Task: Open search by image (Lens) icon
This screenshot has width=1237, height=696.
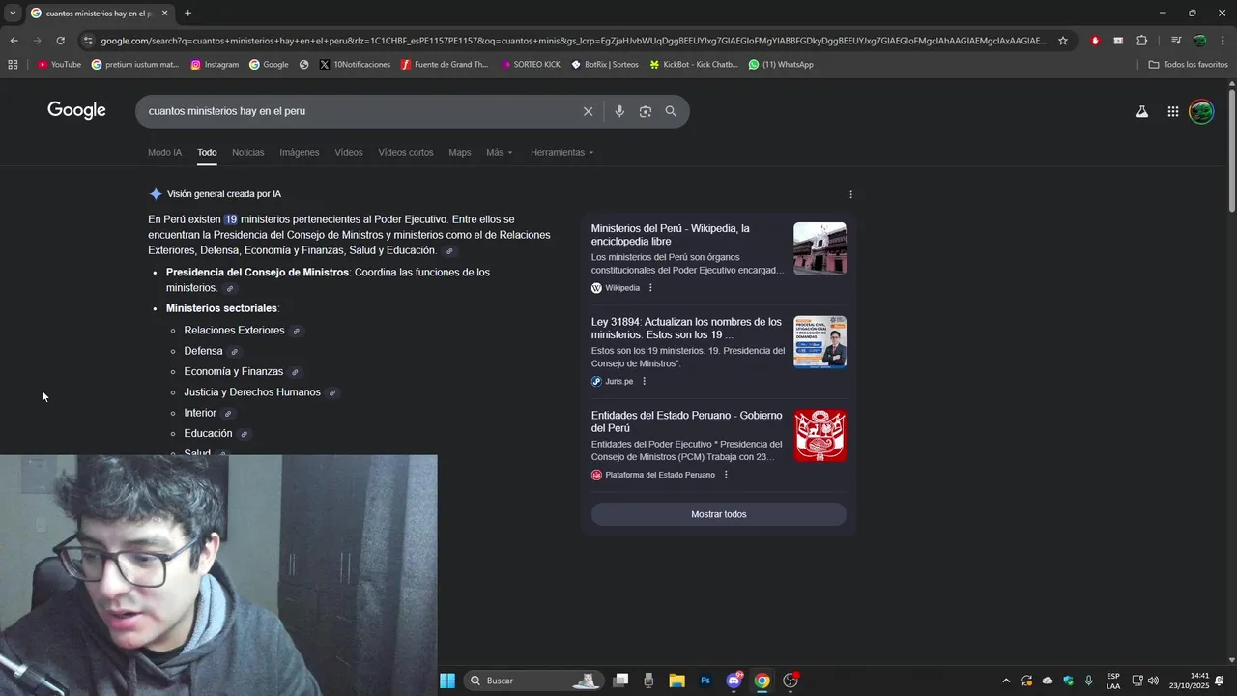Action: point(646,111)
